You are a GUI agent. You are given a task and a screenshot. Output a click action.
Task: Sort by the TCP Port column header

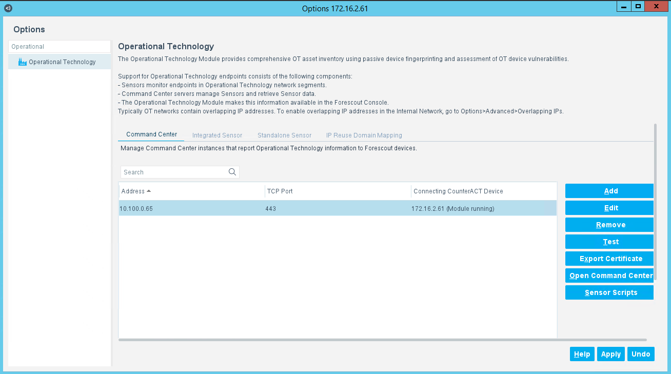[x=338, y=191]
